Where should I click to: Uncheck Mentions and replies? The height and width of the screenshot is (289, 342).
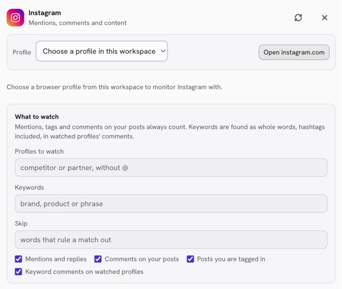coord(19,259)
